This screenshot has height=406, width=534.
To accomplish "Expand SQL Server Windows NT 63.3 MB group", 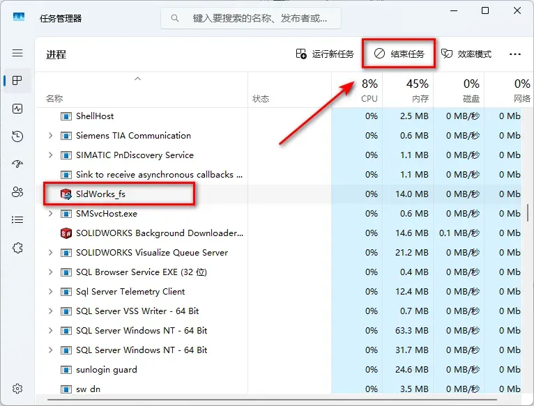I will coord(50,330).
